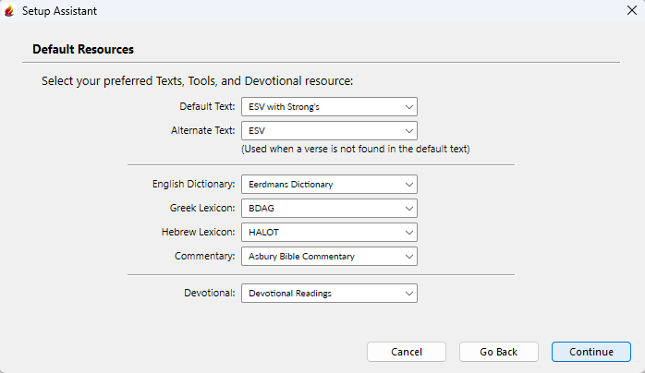
Task: Expand the English Dictionary list via its arrow
Action: 408,185
